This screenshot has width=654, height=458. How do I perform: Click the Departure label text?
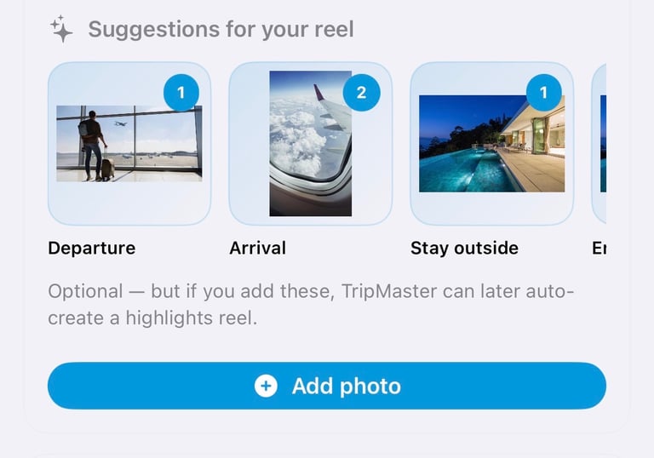(91, 249)
